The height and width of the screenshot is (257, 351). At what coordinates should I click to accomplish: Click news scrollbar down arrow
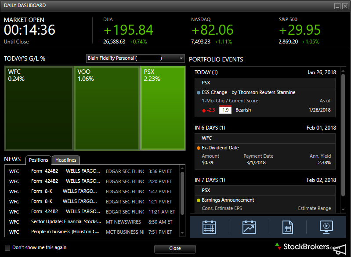182,233
